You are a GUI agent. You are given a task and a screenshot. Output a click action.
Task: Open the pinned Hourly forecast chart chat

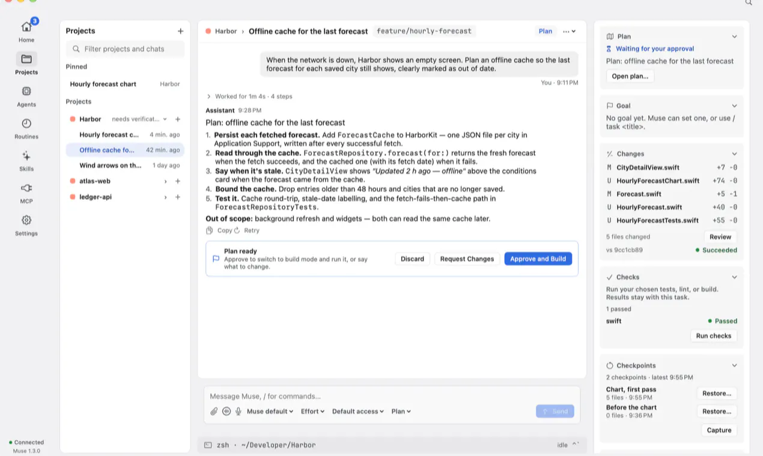tap(125, 84)
